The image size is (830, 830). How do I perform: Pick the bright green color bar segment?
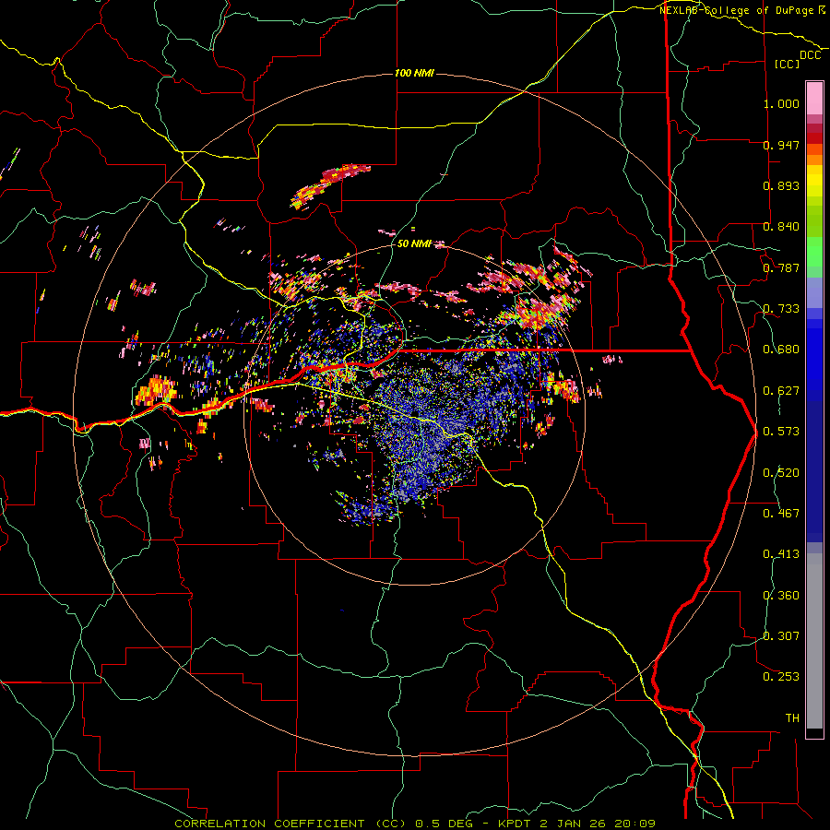coord(814,252)
